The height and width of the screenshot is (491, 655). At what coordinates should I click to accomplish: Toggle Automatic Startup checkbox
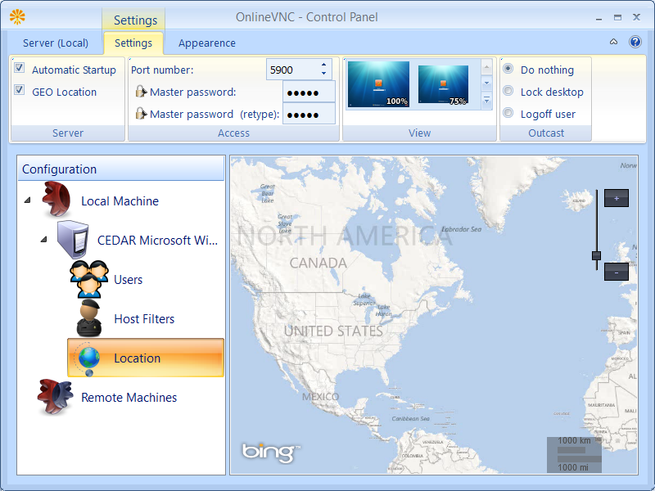[19, 68]
